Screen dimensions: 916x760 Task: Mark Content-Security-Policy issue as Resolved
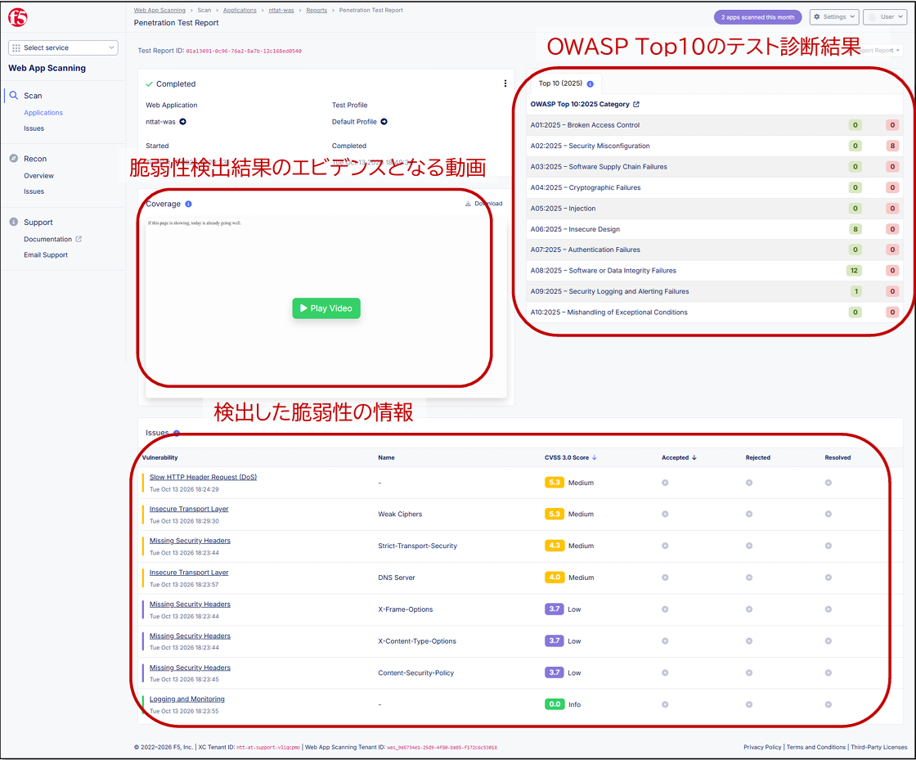[828, 672]
